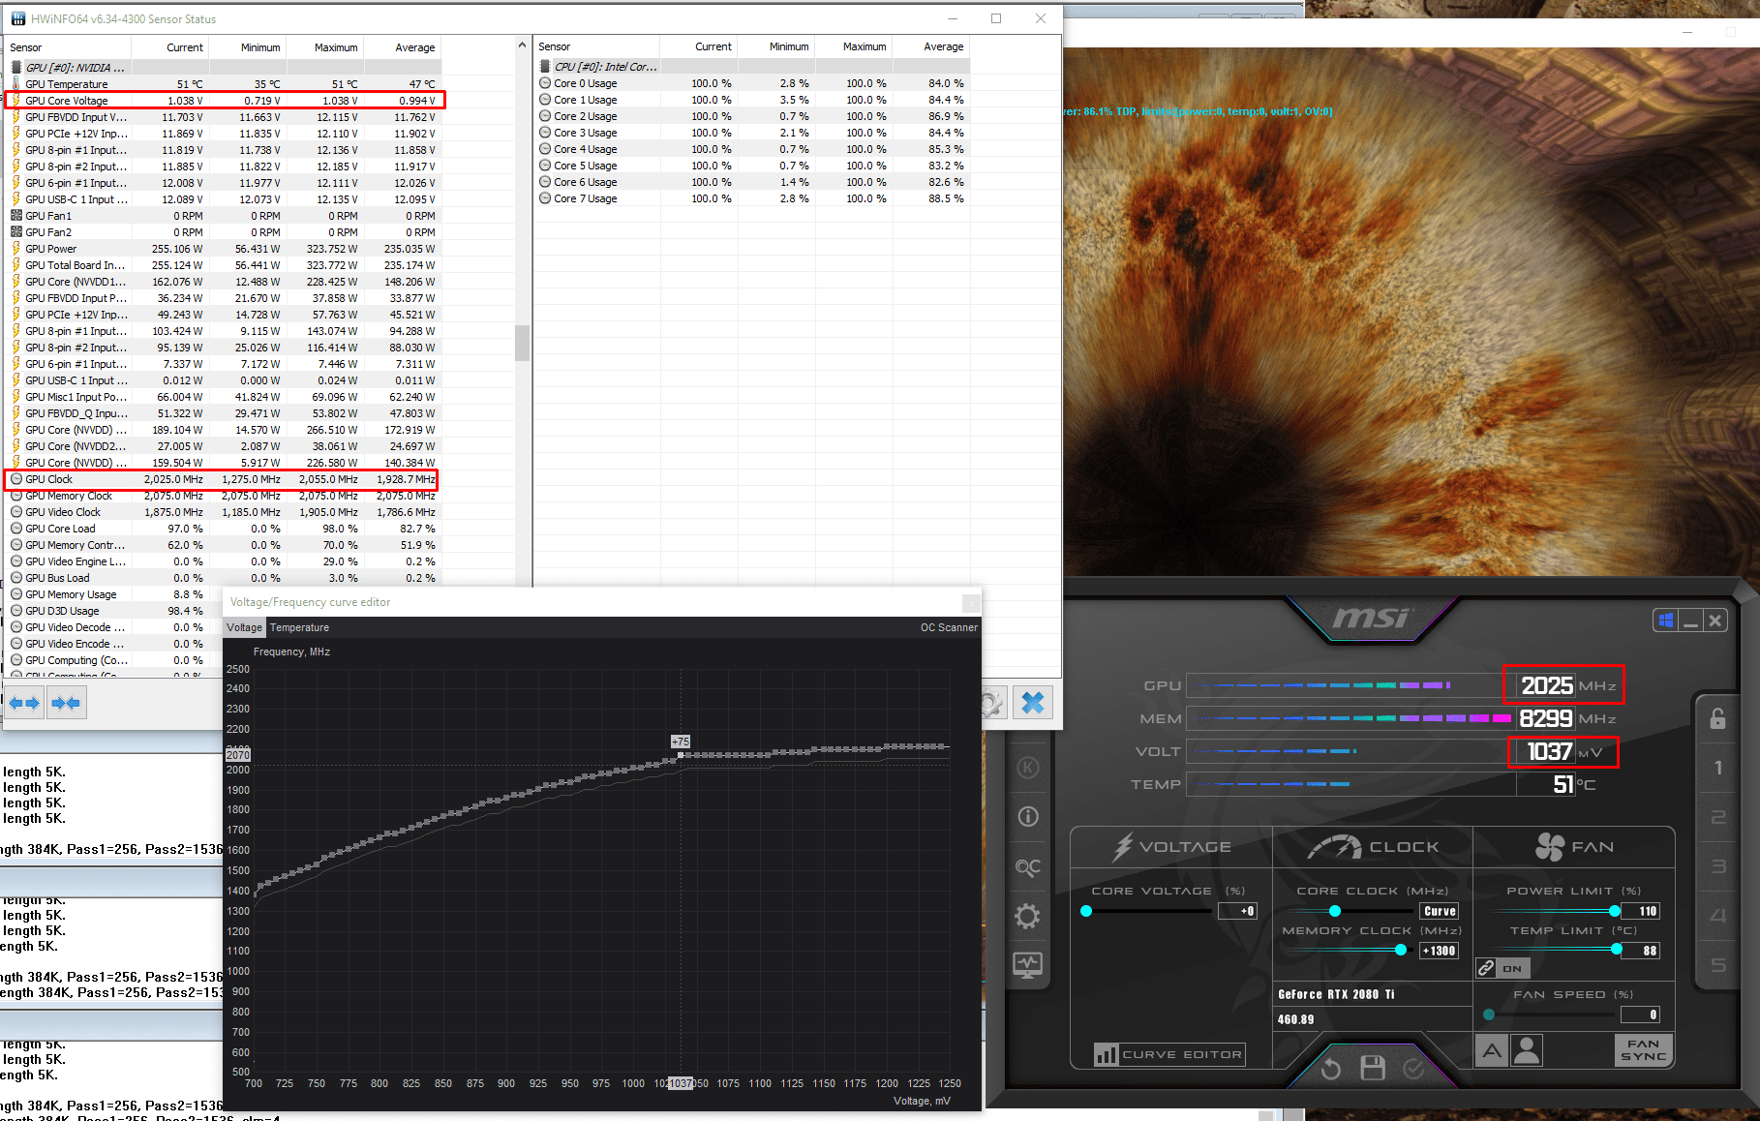Click the GeForce RTX 2080 Ti GPU name
The width and height of the screenshot is (1760, 1121).
pyautogui.click(x=1336, y=994)
